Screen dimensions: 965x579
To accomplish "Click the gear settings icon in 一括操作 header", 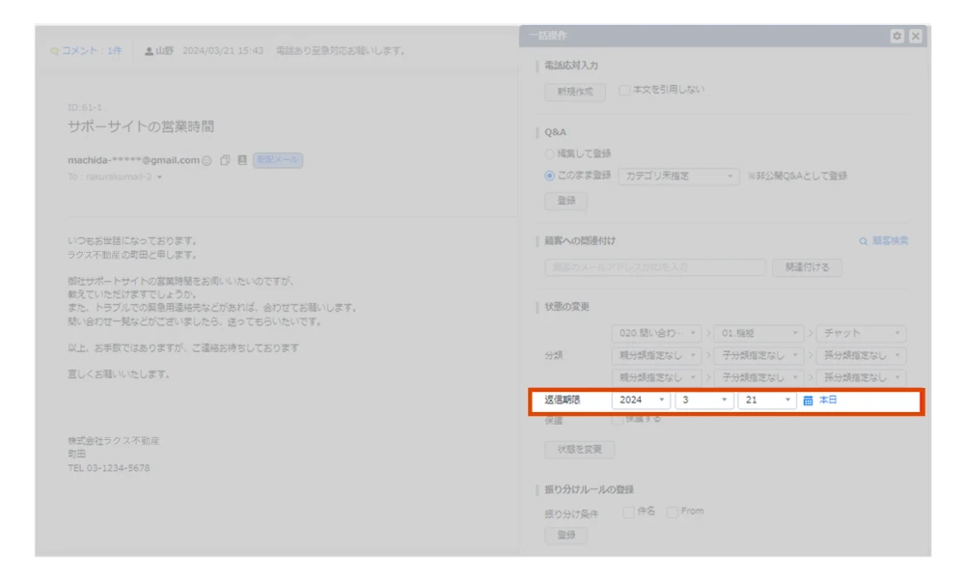I will coord(896,37).
